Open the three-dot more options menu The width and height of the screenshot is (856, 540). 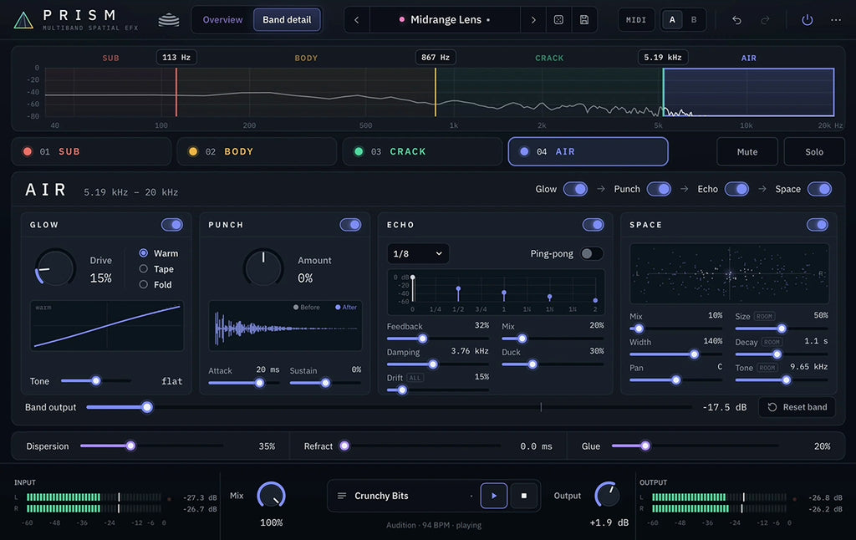[836, 20]
